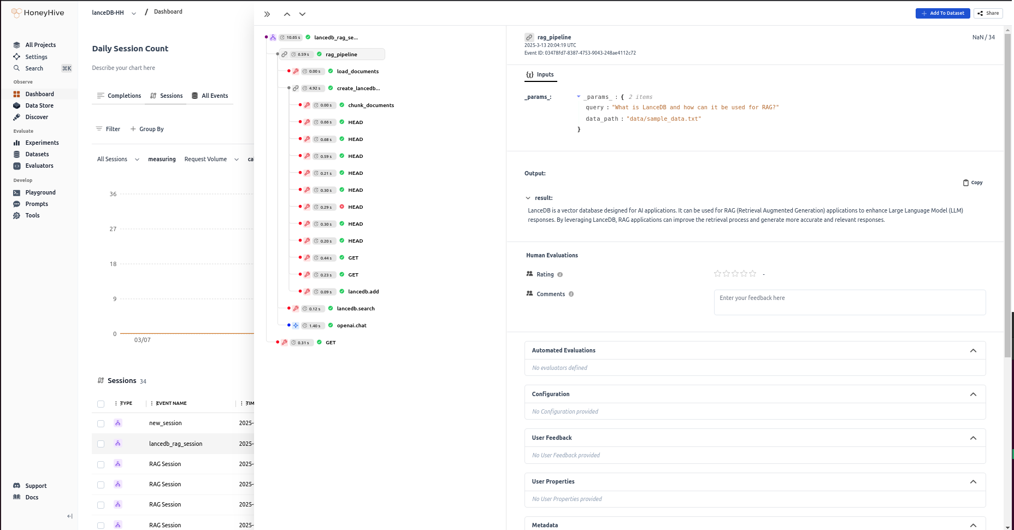Click the chart description field

click(x=123, y=68)
